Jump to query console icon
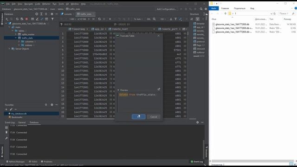The height and width of the screenshot is (167, 297). coord(42,19)
